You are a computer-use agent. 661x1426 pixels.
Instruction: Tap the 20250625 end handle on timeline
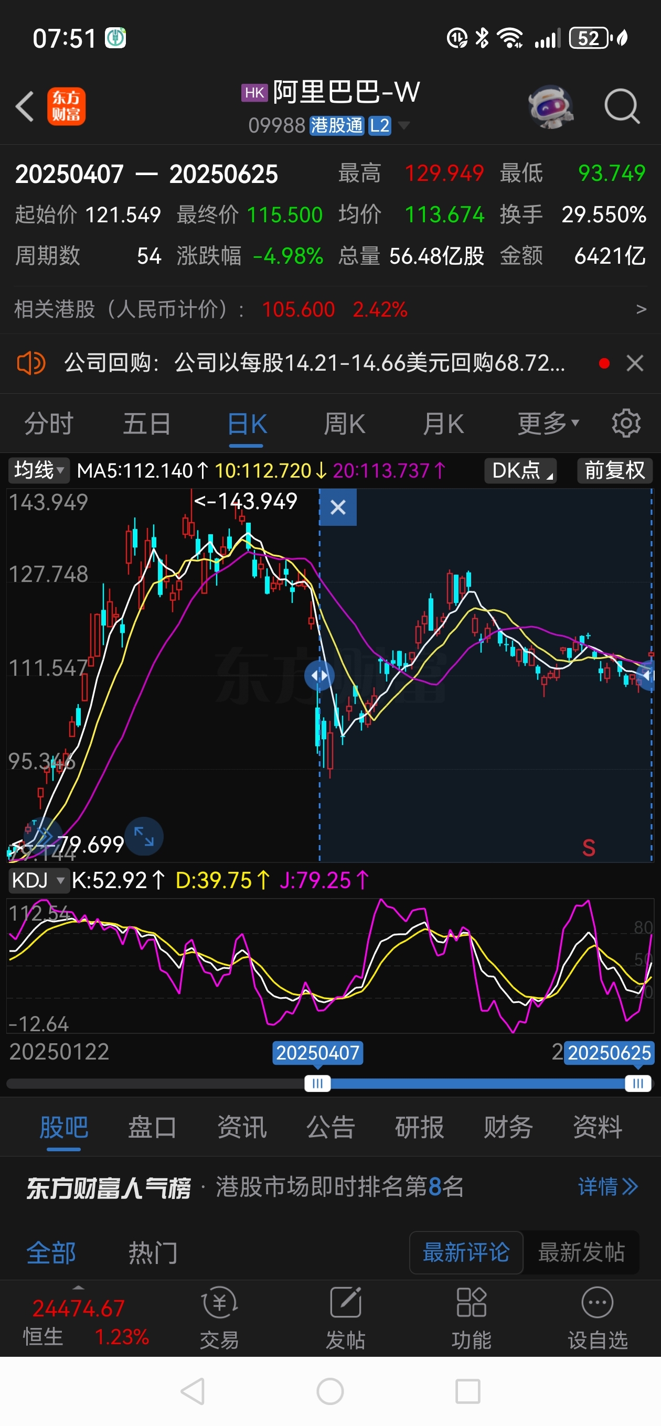(638, 1083)
